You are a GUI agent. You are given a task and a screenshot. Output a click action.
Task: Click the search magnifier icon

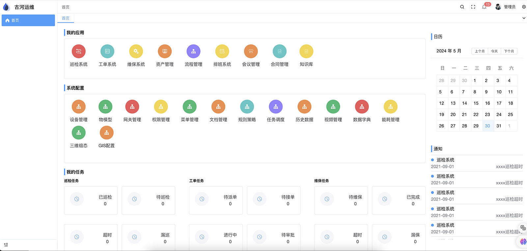coord(462,7)
